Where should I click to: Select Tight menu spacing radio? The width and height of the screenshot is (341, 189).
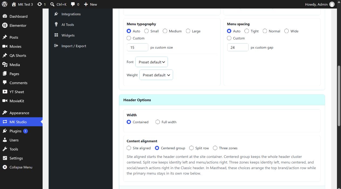pos(247,31)
